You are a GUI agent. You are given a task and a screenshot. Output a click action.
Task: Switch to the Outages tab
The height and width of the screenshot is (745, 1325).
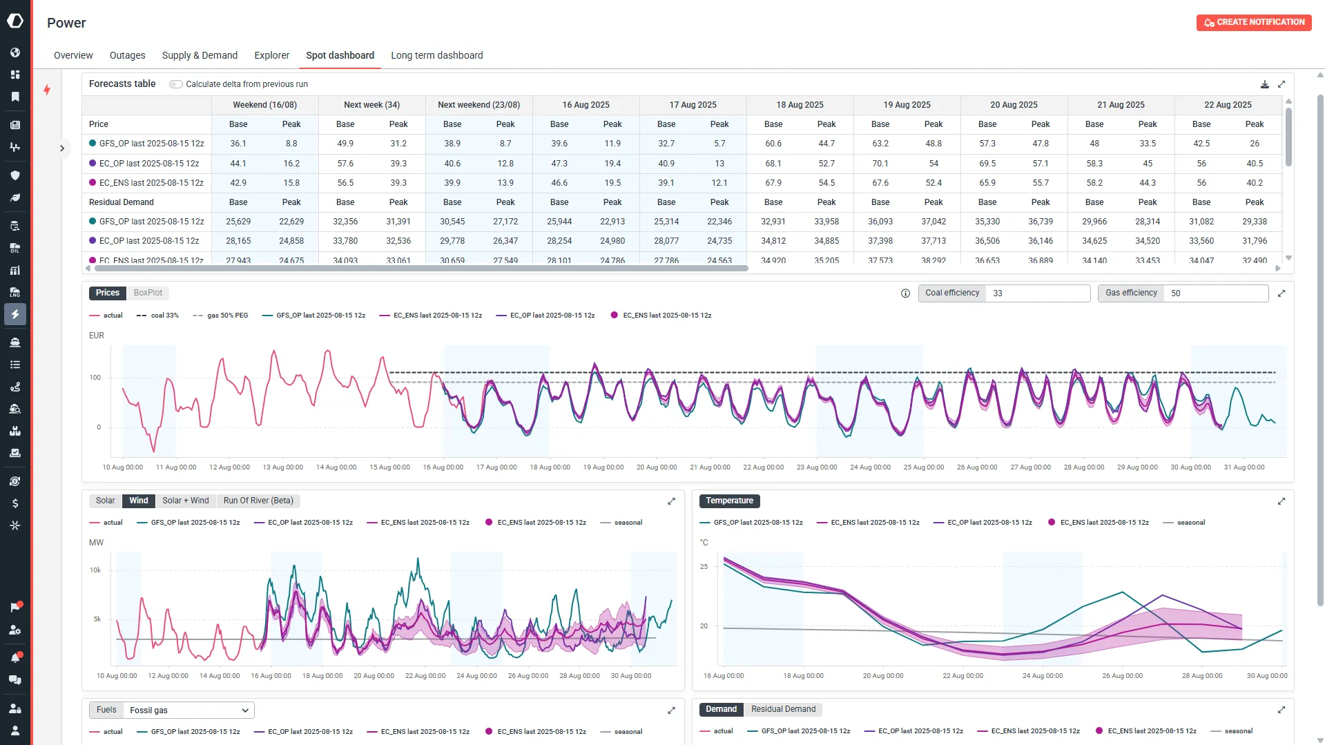[x=127, y=55]
